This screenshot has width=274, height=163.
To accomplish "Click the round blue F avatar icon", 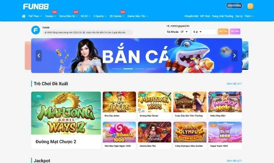I will 36,30.
